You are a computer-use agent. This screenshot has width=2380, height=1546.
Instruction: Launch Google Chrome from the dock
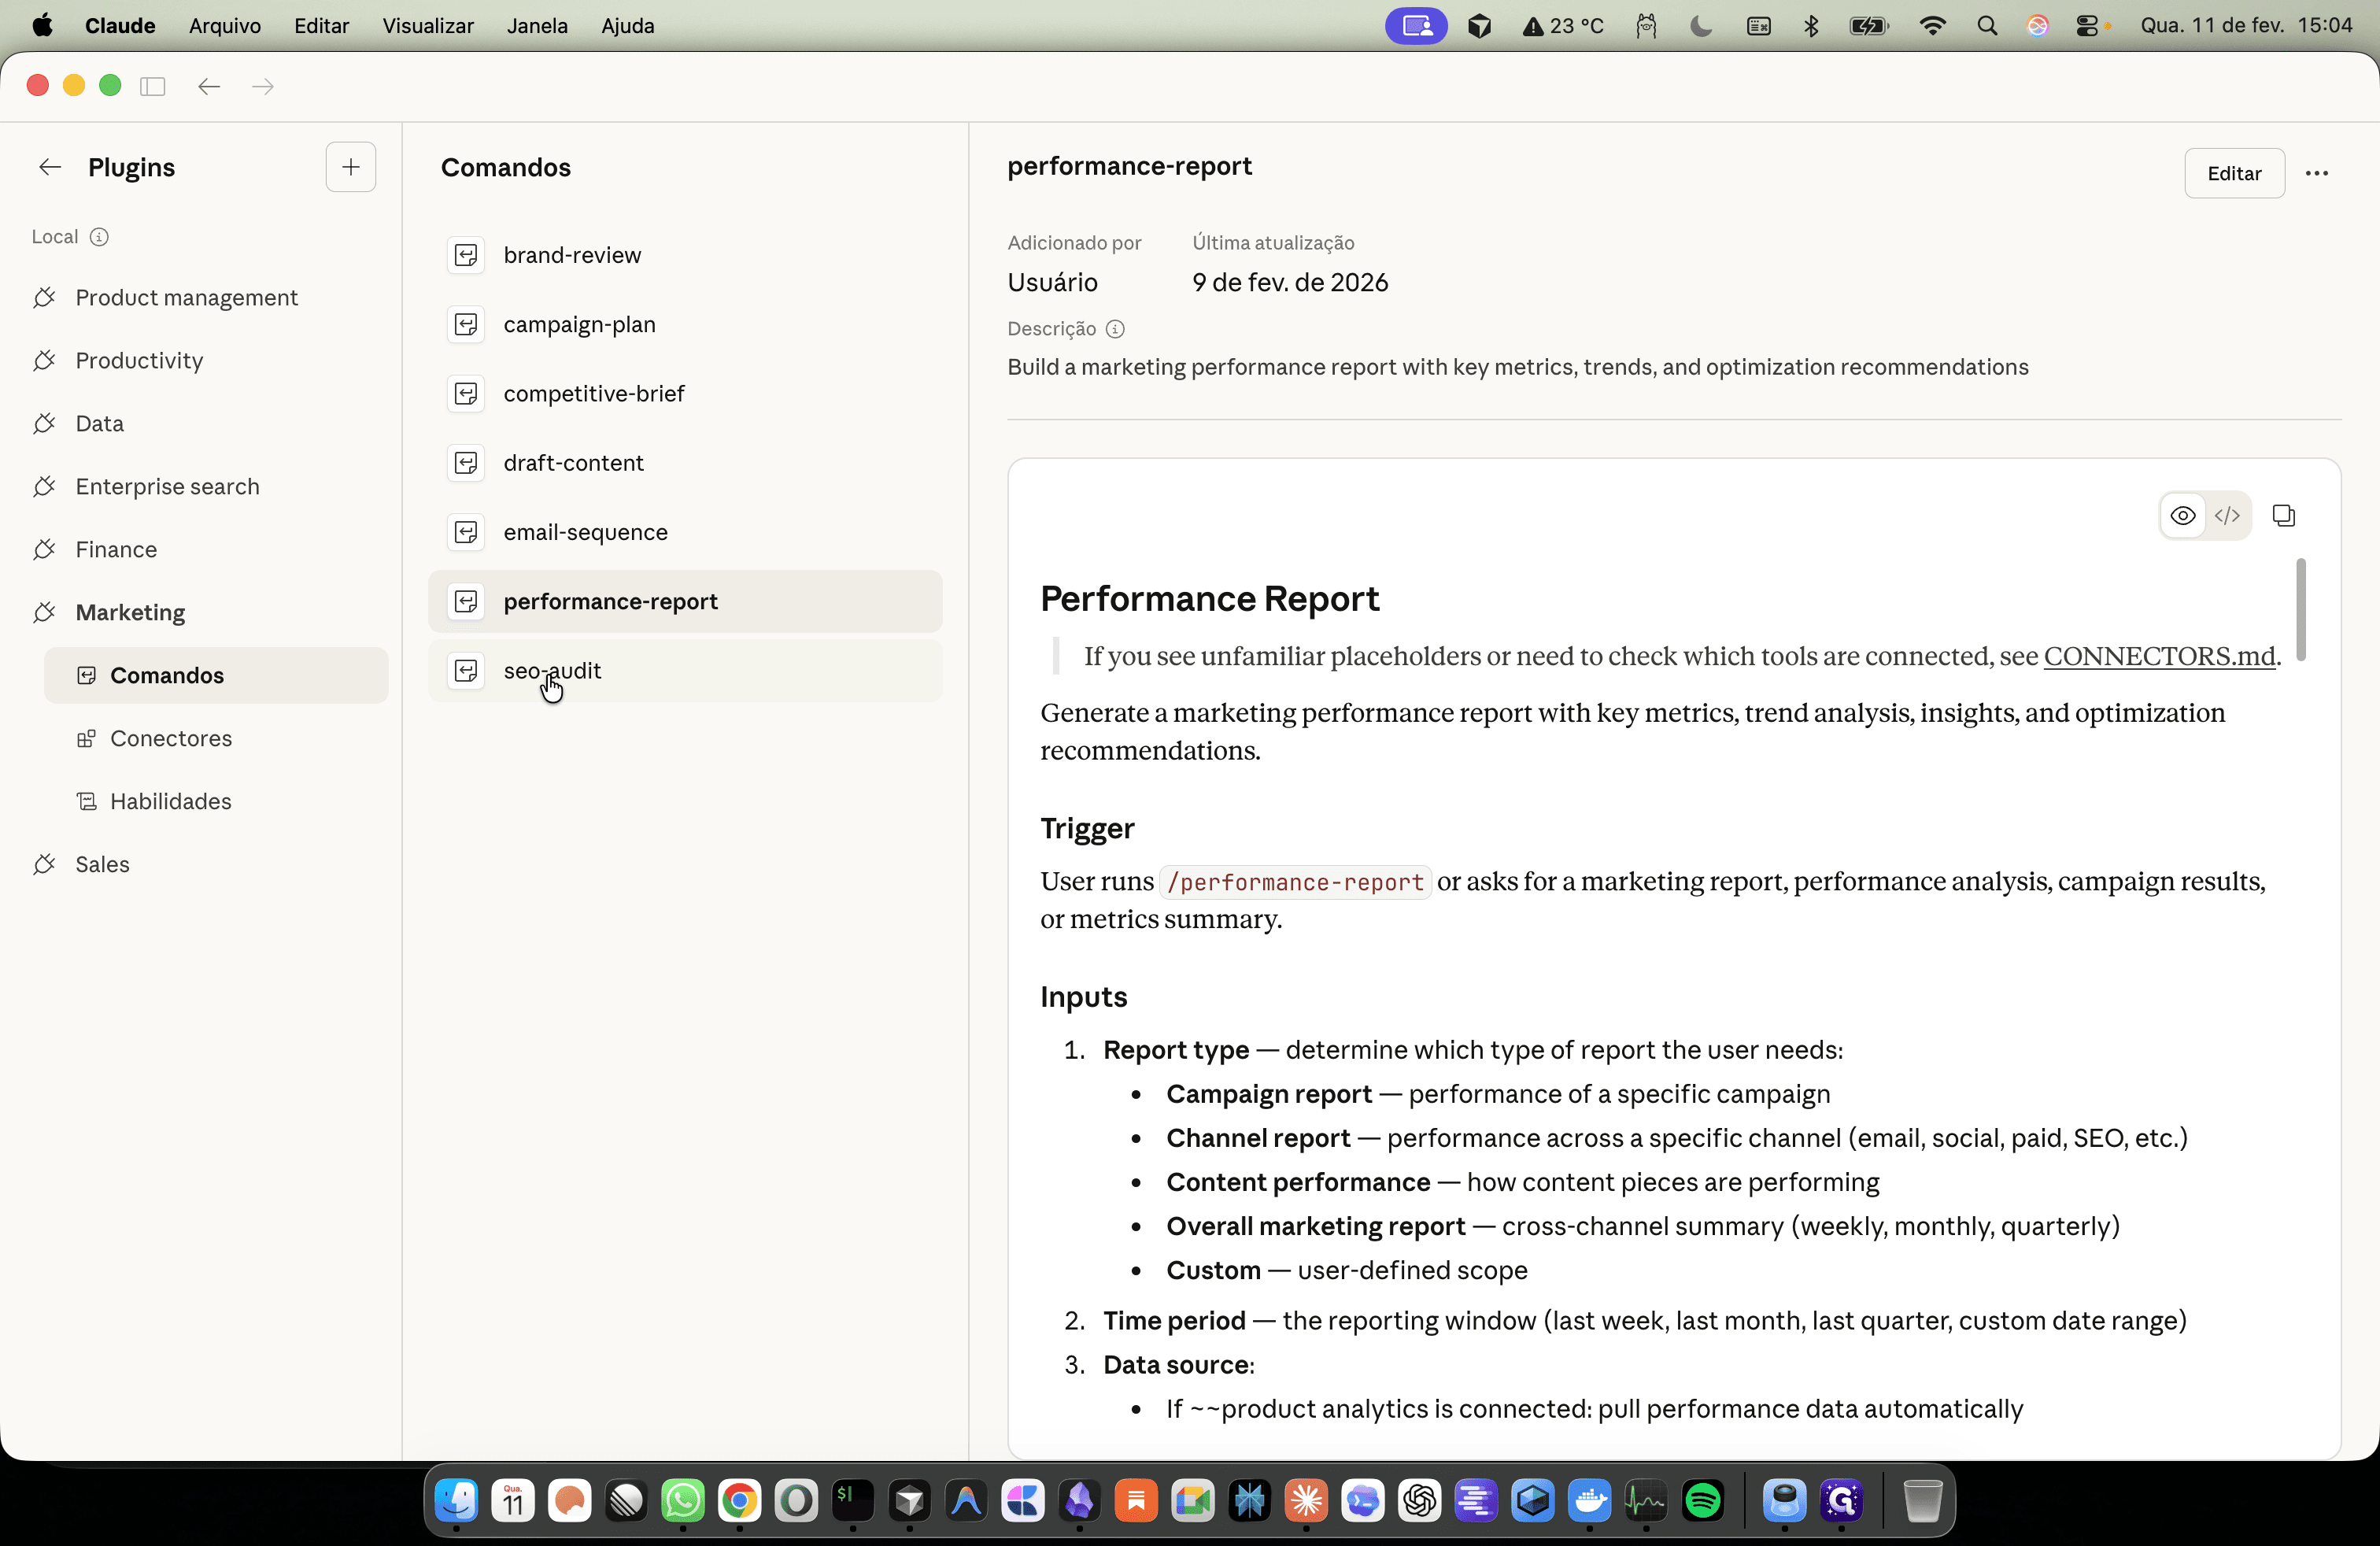coord(740,1500)
